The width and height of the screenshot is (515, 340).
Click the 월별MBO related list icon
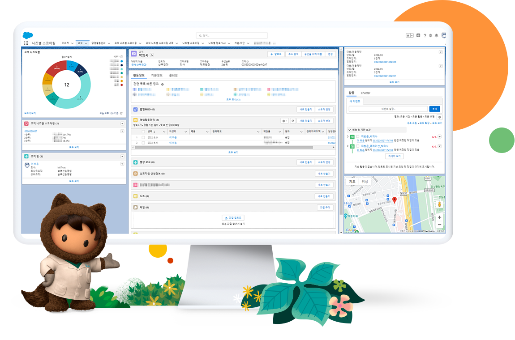pyautogui.click(x=135, y=109)
